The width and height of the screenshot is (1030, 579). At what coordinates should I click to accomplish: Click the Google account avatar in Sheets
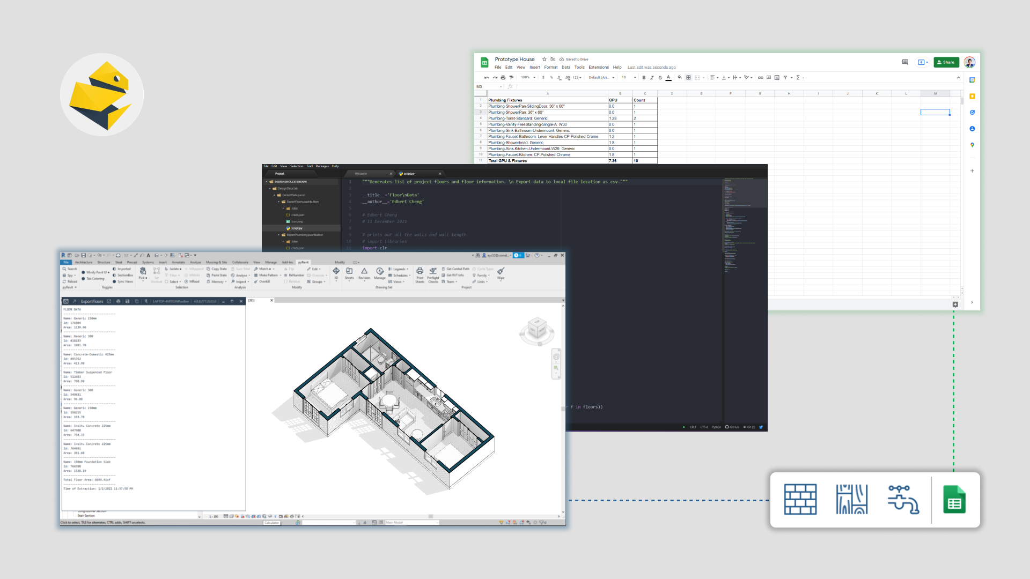[969, 62]
